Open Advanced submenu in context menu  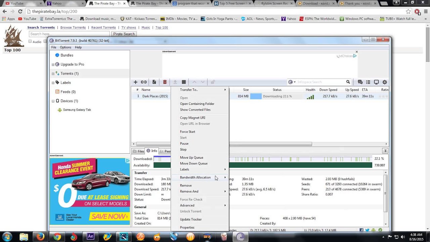(x=200, y=205)
